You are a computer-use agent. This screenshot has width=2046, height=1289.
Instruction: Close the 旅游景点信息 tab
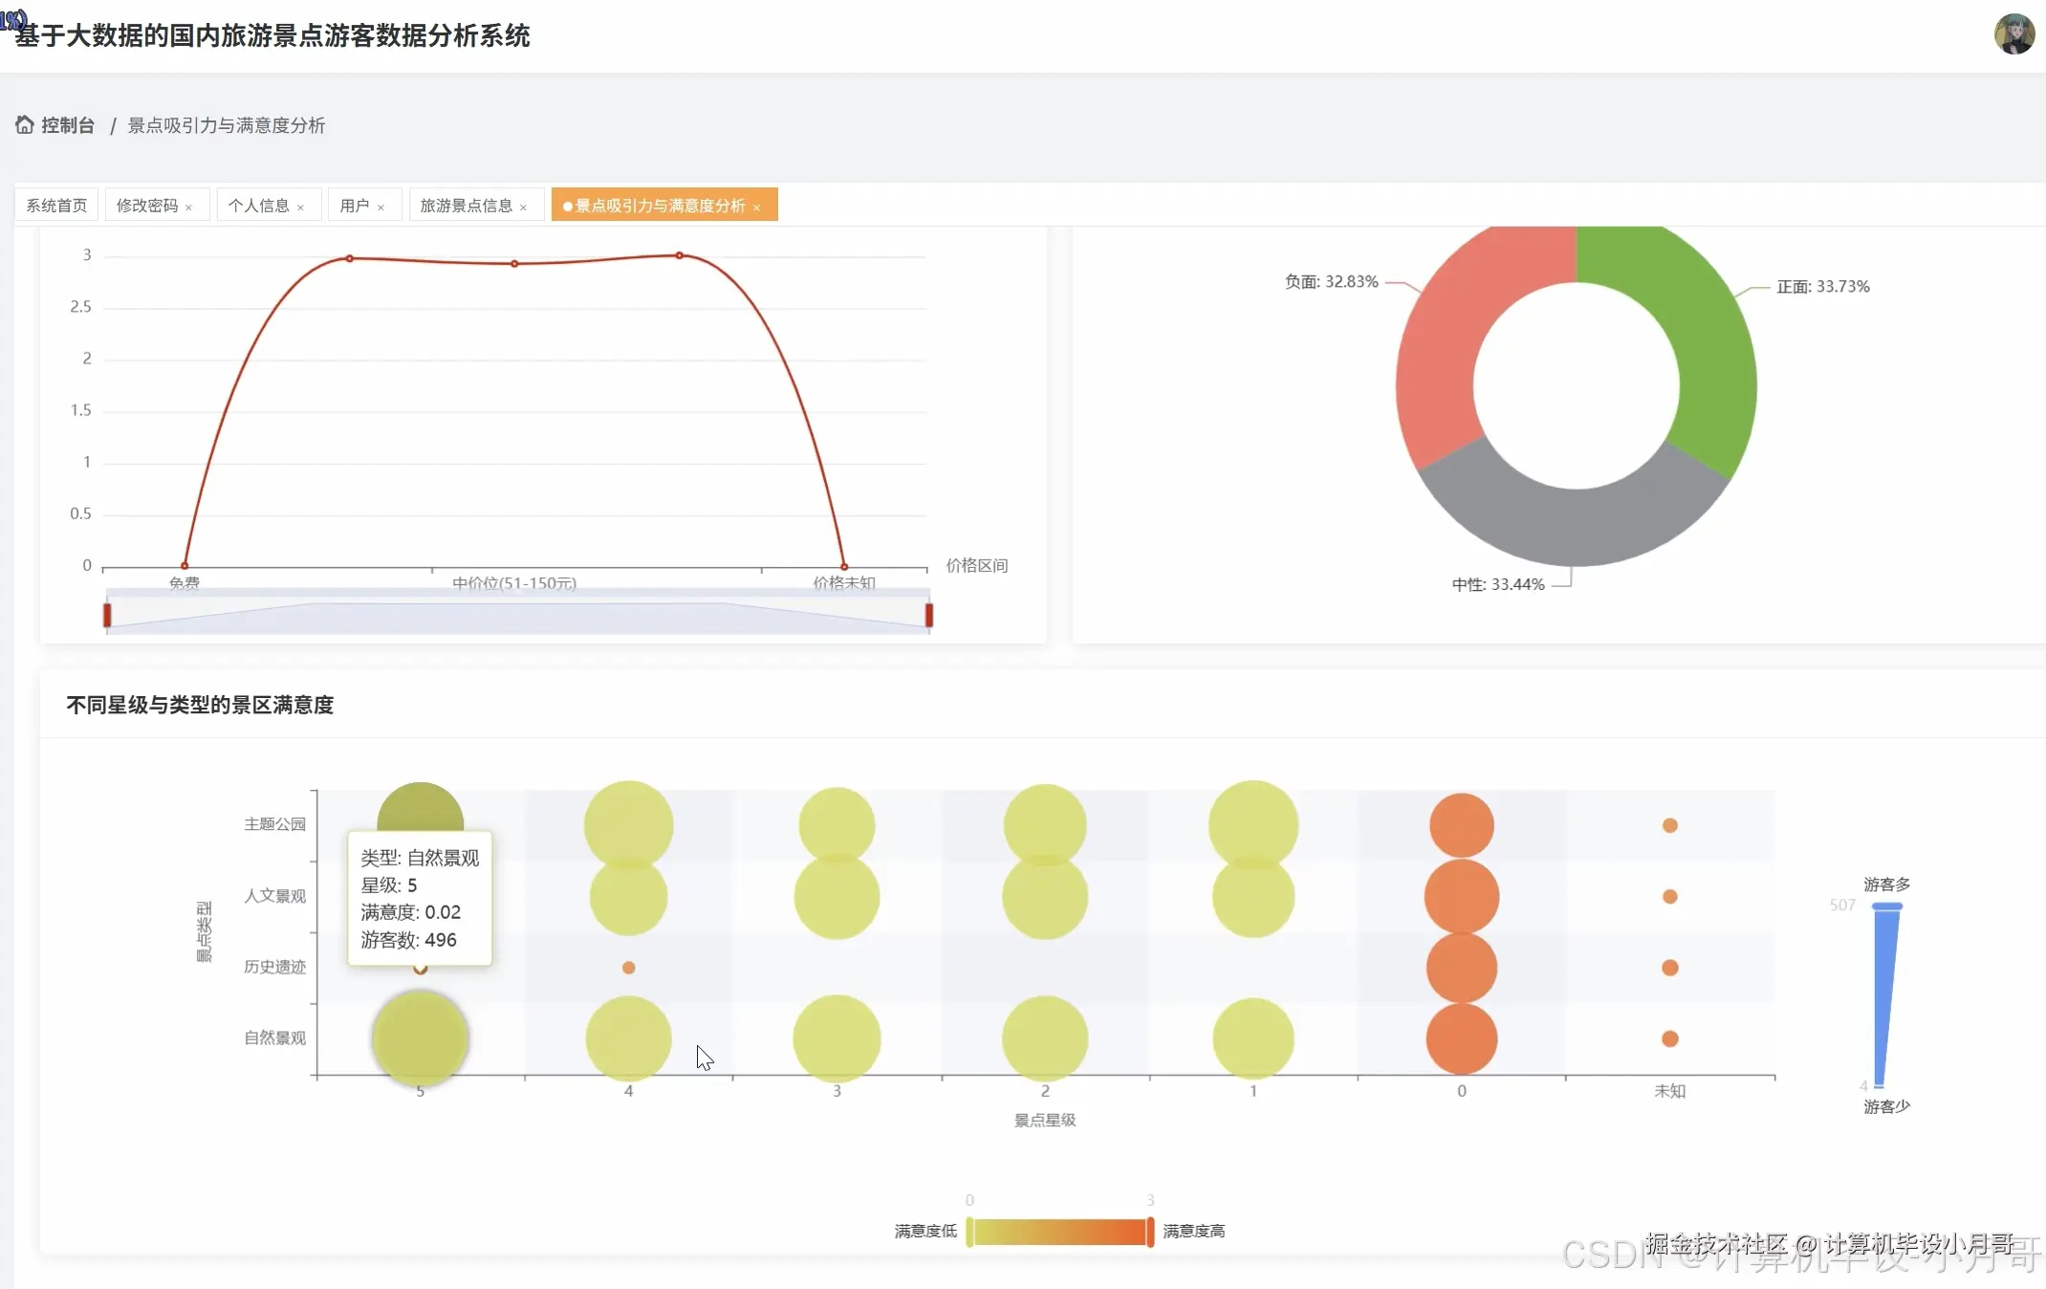click(524, 207)
